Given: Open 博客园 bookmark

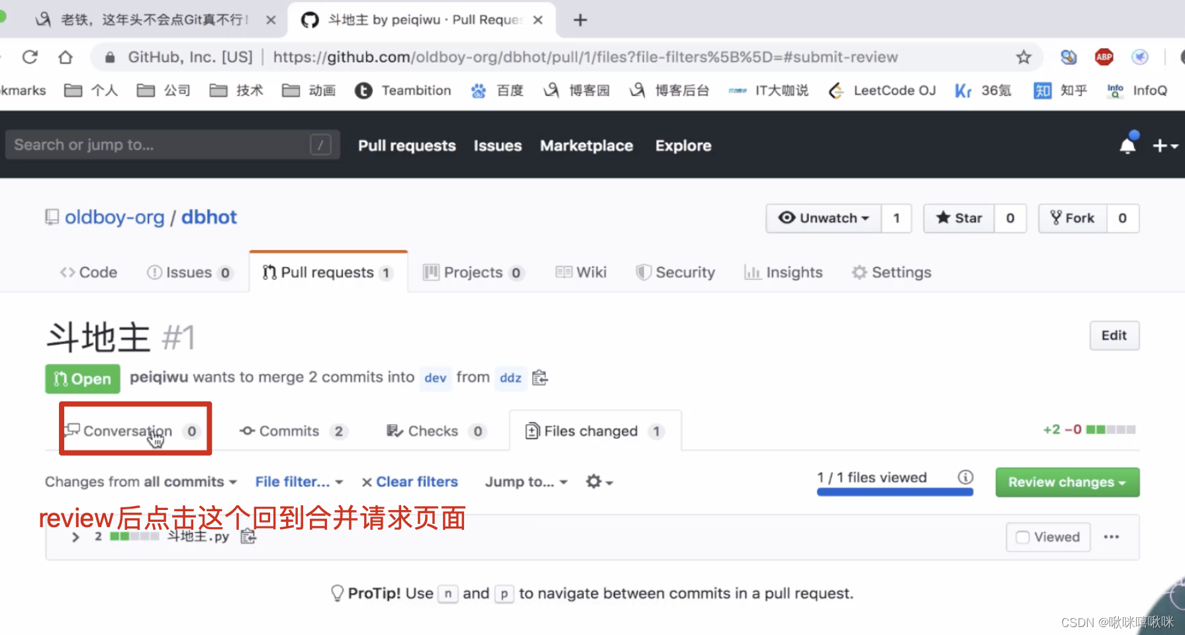Looking at the screenshot, I should point(577,91).
